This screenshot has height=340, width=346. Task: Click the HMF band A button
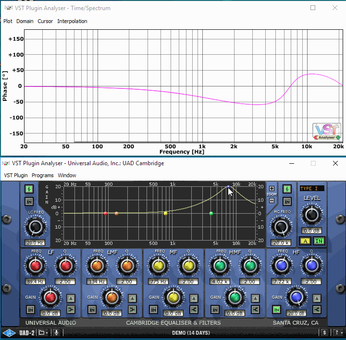(256, 299)
